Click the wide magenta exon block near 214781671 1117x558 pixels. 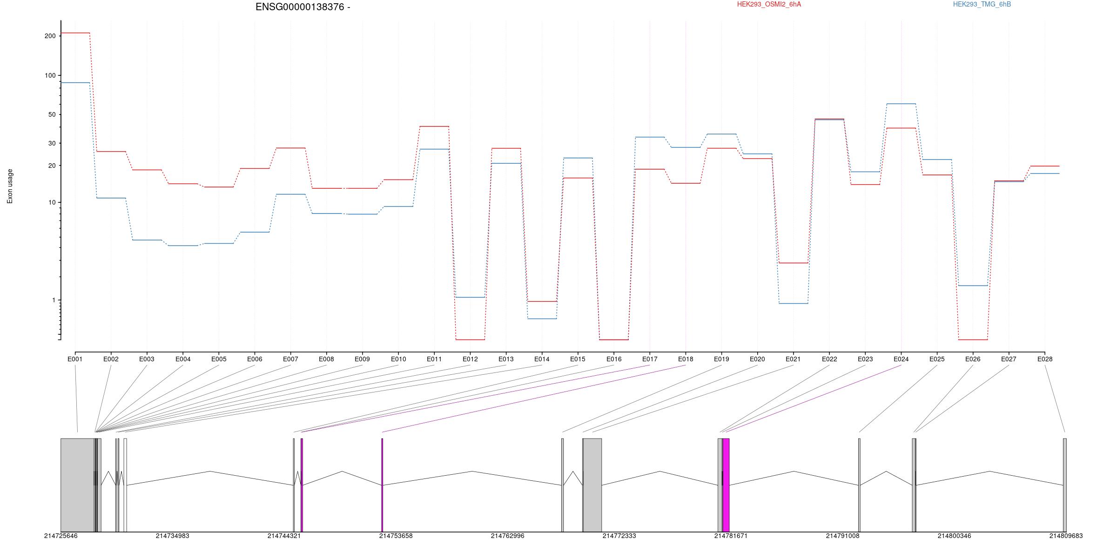pos(726,485)
